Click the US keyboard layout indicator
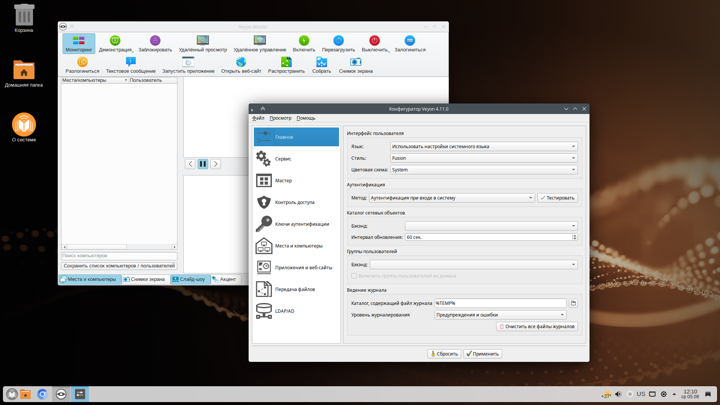Screen dimensions: 720x405 click(641, 394)
